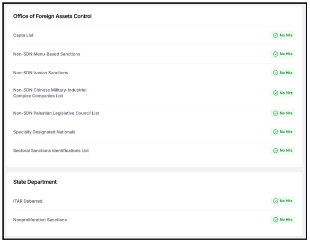Image resolution: width=310 pixels, height=242 pixels.
Task: Click No Hits badge for Specially Designated Nationals
Action: click(283, 132)
